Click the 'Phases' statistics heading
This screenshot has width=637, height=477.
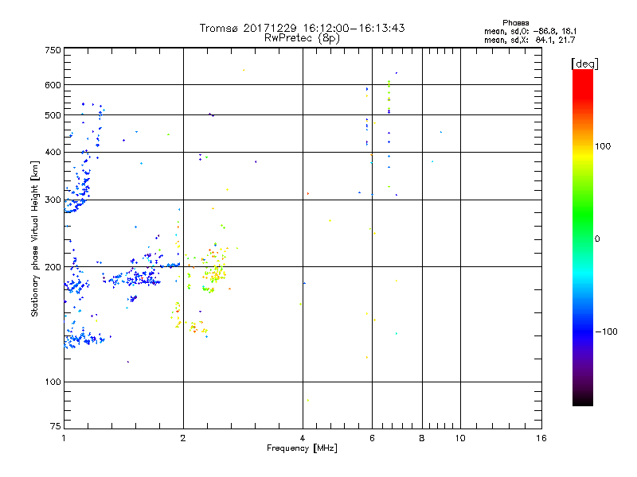point(515,23)
